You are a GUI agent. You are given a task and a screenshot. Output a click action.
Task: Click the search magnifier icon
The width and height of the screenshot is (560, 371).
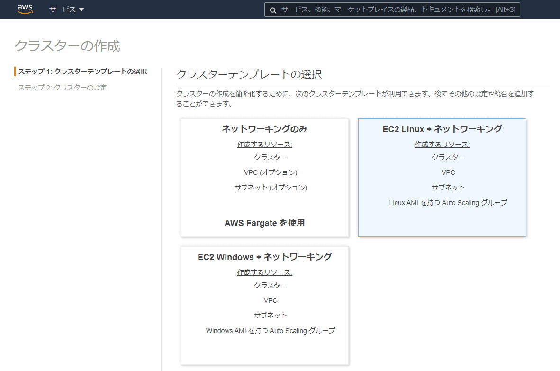coord(273,10)
